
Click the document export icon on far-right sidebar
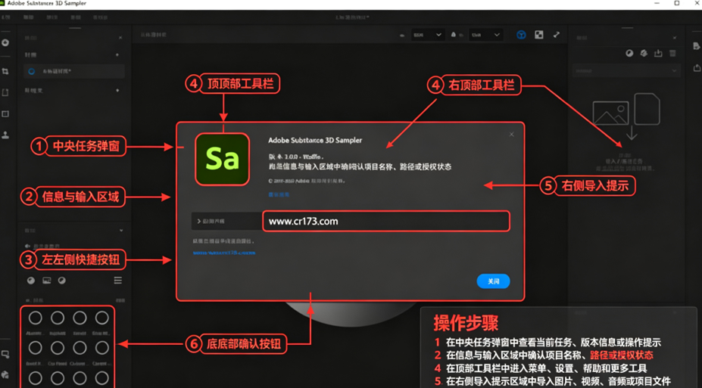tap(696, 45)
